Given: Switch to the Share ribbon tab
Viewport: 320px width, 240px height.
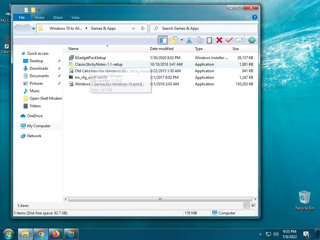Looking at the screenshot, I should point(58,17).
